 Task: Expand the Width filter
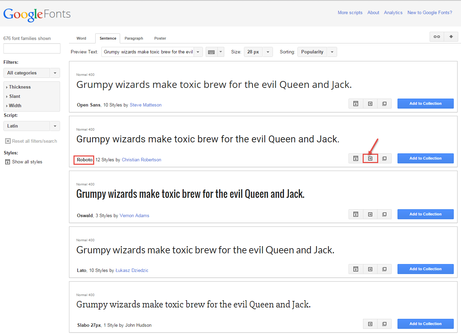[x=14, y=105]
